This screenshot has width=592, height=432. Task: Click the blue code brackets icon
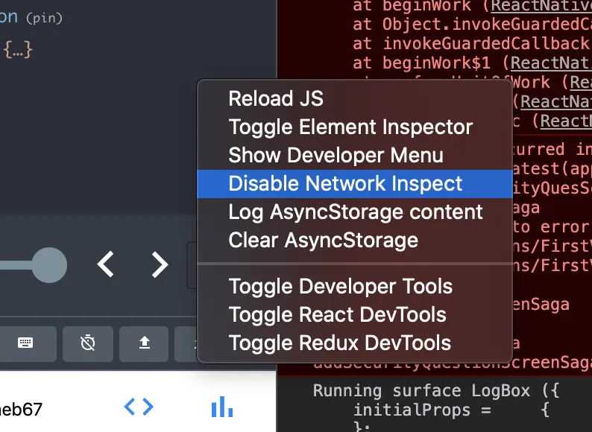[139, 407]
